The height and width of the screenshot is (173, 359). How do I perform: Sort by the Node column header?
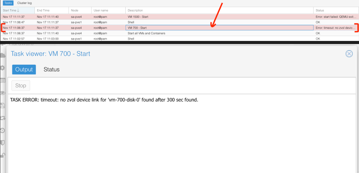coord(80,10)
